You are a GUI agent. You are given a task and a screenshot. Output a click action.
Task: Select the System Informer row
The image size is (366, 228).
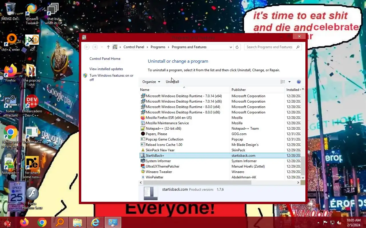pyautogui.click(x=220, y=161)
